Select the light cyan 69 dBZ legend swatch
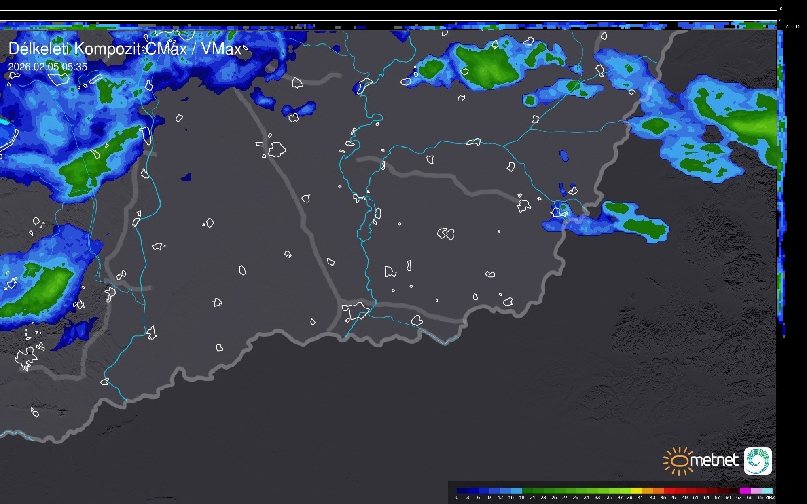The height and width of the screenshot is (504, 807). click(x=767, y=491)
